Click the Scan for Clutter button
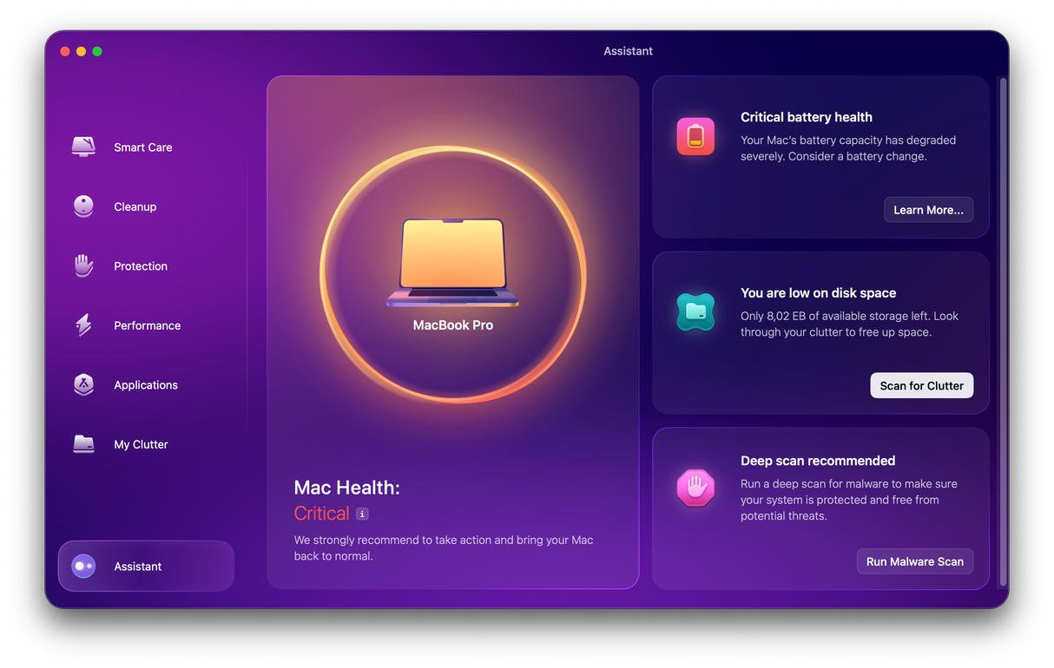This screenshot has height=668, width=1054. [x=922, y=386]
